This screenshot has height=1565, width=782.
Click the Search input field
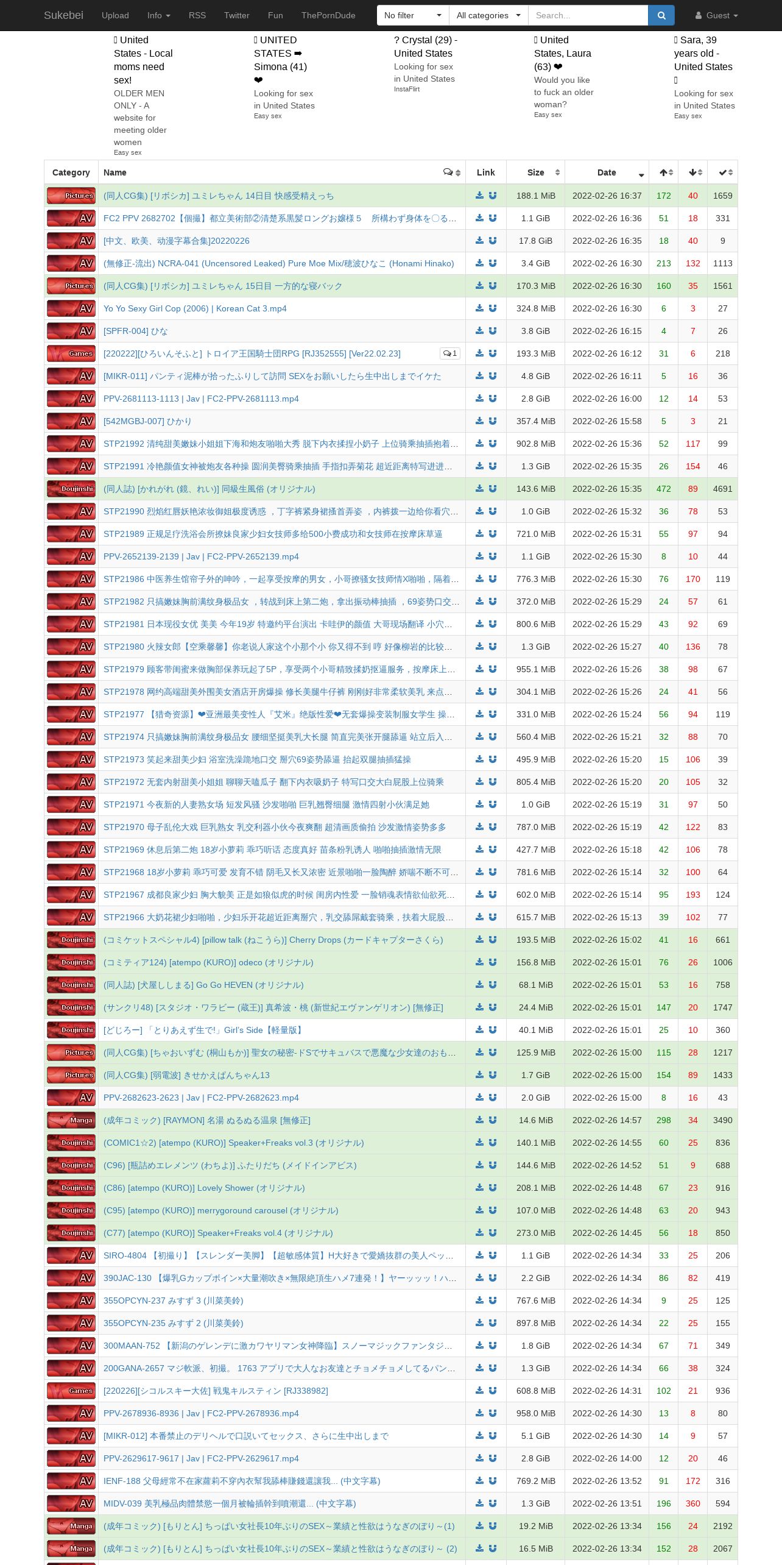(x=588, y=15)
